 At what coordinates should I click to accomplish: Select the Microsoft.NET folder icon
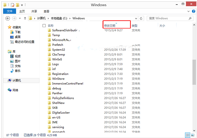point(49,40)
